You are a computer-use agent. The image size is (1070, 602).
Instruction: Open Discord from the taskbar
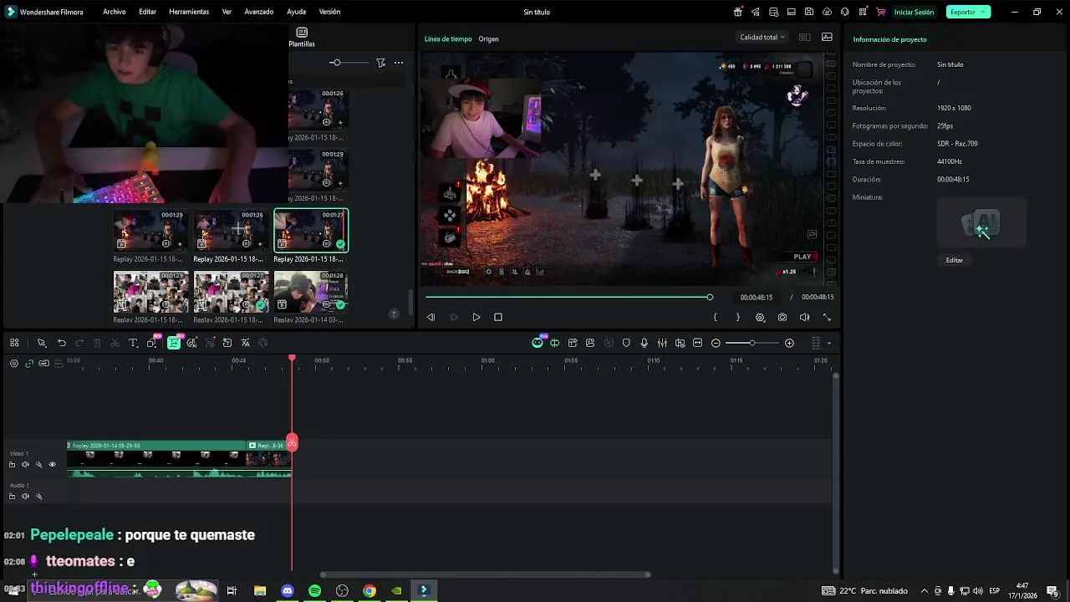[x=288, y=591]
